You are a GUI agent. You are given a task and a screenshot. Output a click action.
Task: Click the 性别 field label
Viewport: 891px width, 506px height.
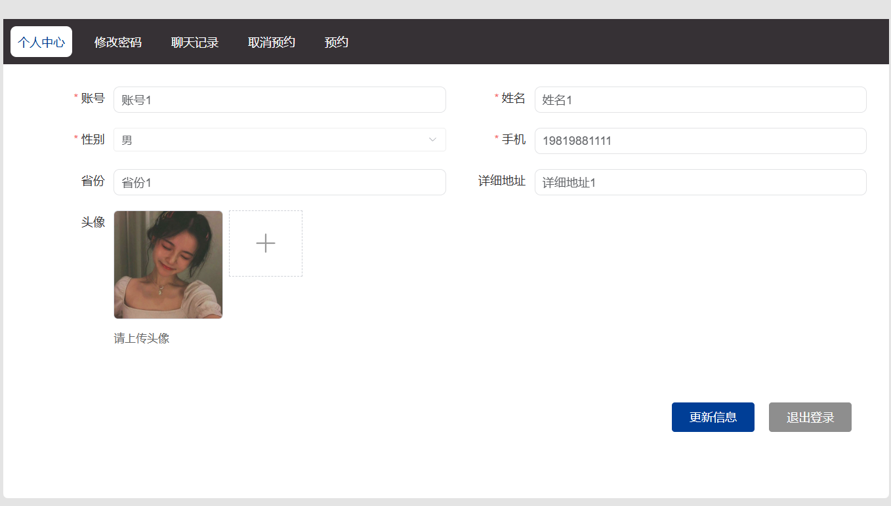[93, 140]
